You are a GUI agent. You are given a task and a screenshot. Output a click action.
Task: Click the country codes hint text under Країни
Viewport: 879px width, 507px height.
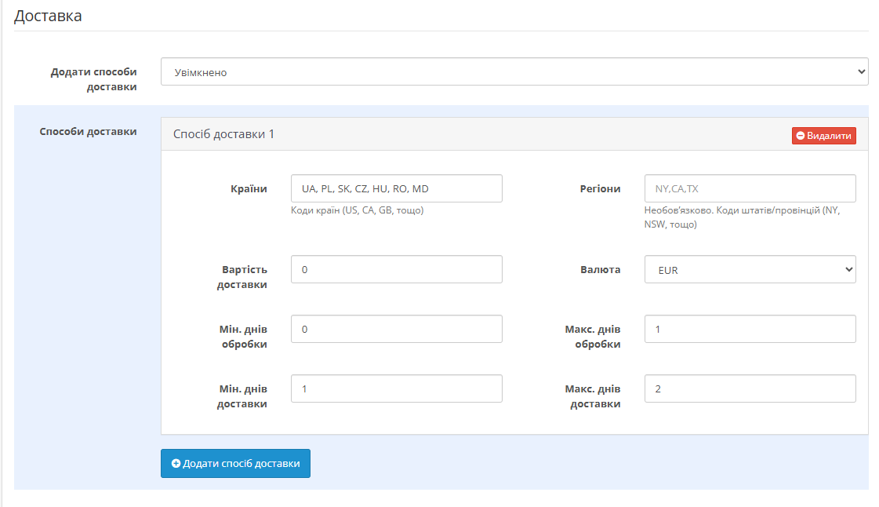coord(357,210)
